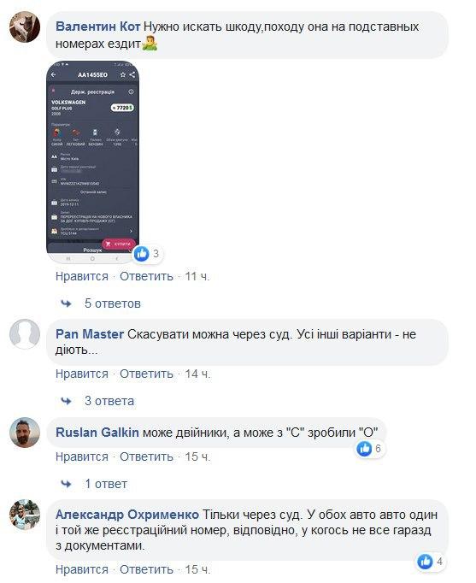Reply to Pan Master's comment
This screenshot has width=476, height=583.
146,374
